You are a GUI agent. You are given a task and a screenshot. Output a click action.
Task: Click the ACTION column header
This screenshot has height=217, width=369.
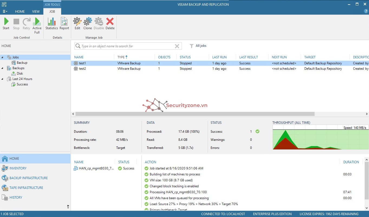151,162
